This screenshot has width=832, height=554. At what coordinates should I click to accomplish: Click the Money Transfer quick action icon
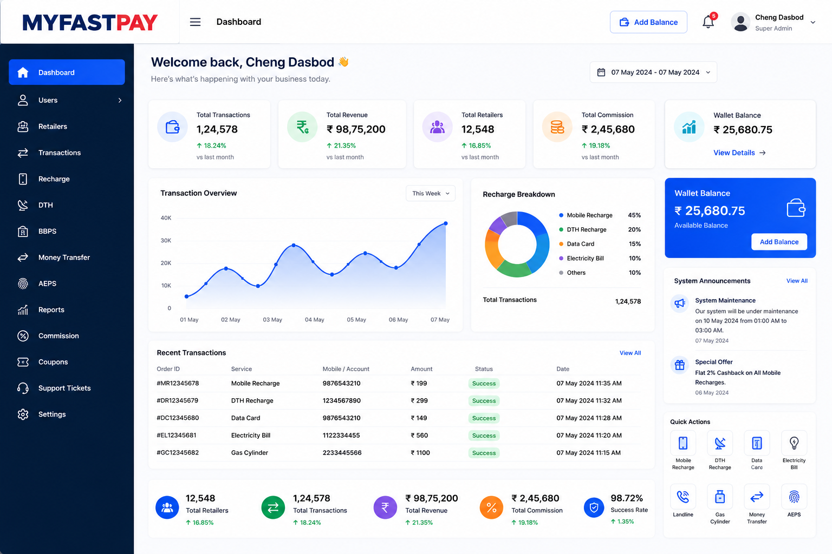[757, 497]
